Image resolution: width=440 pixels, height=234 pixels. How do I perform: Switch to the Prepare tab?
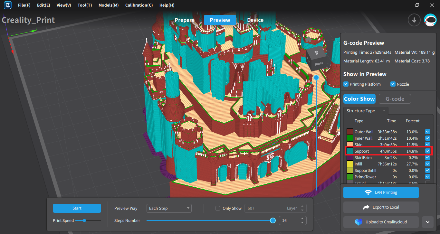(x=185, y=20)
